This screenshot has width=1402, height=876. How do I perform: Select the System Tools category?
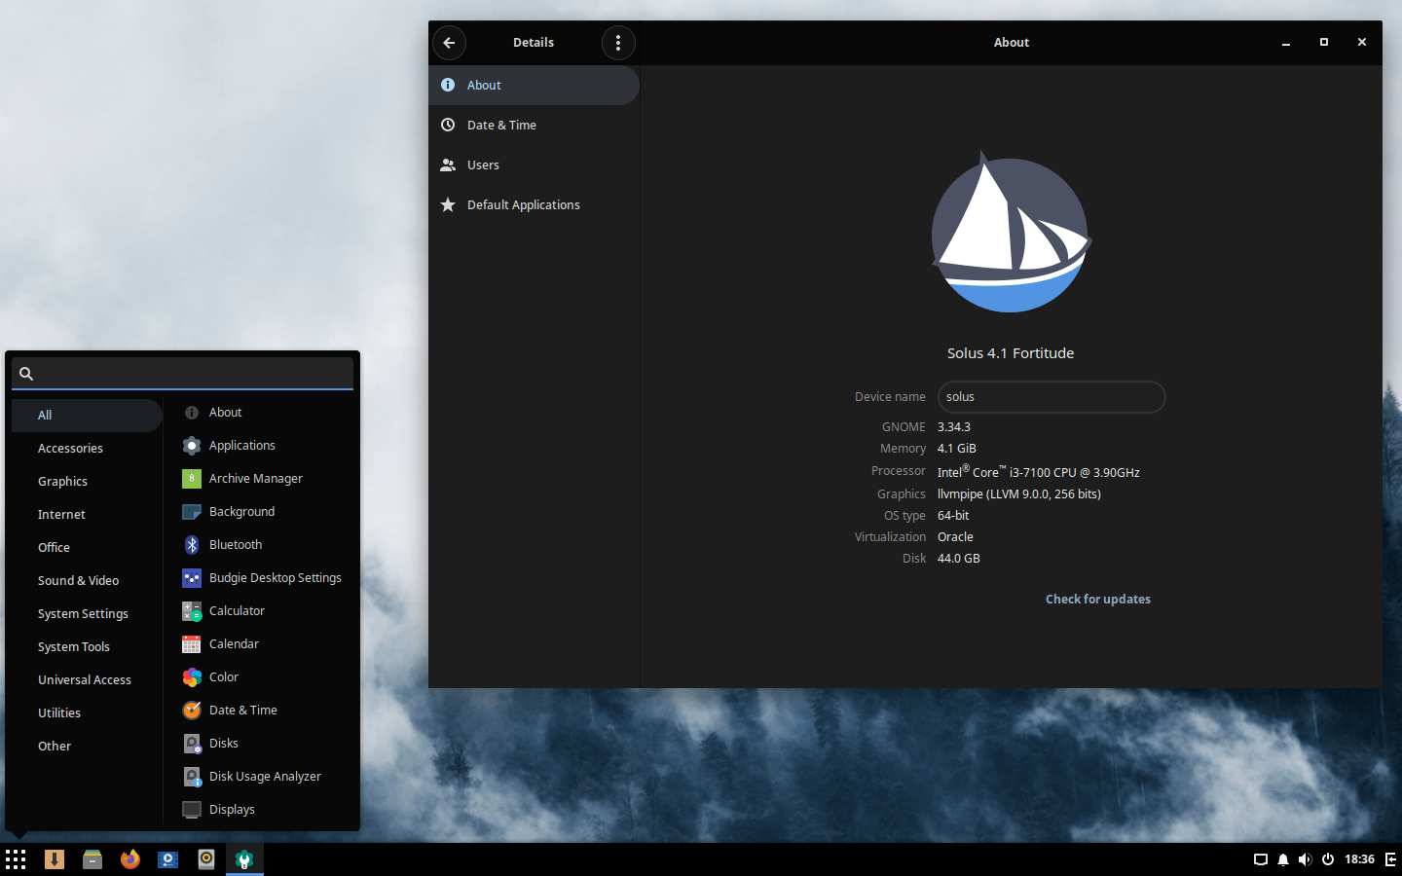[x=87, y=647]
